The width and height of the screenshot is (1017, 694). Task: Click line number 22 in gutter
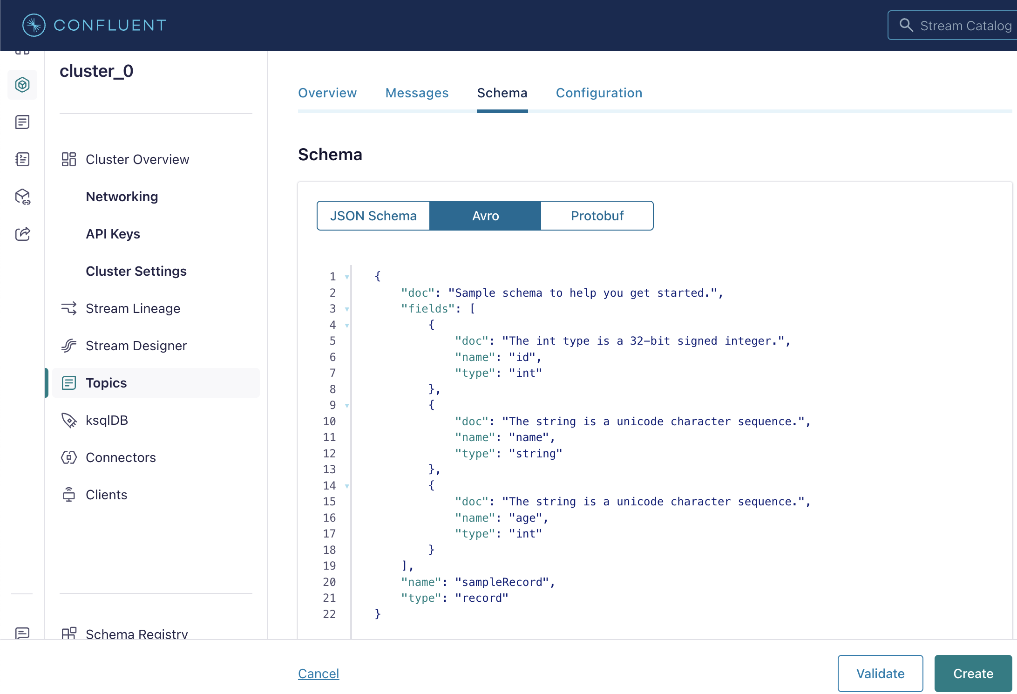pyautogui.click(x=329, y=614)
